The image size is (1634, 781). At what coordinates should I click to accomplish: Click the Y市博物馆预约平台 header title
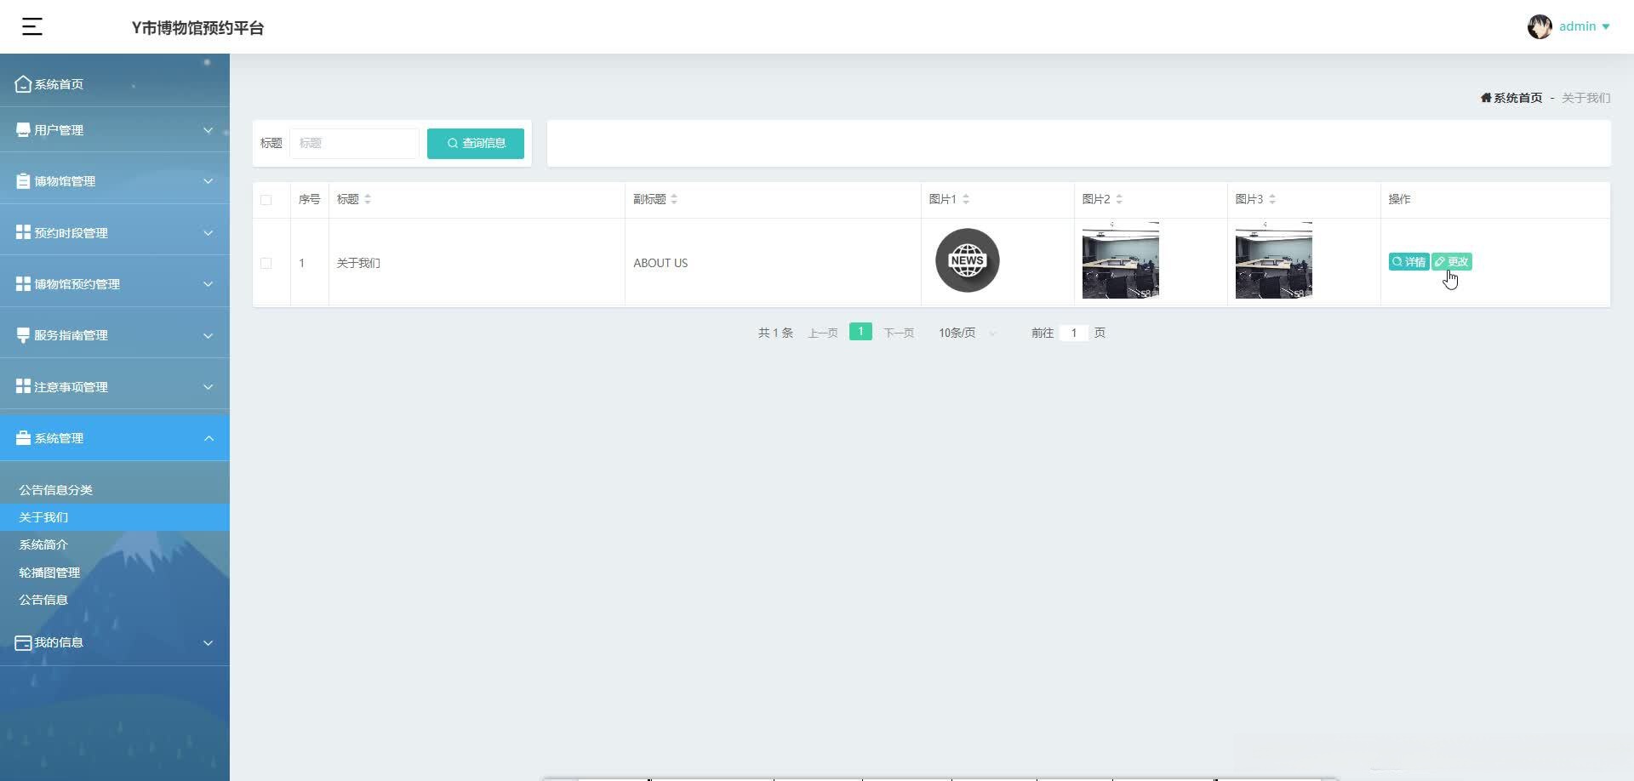(x=197, y=28)
